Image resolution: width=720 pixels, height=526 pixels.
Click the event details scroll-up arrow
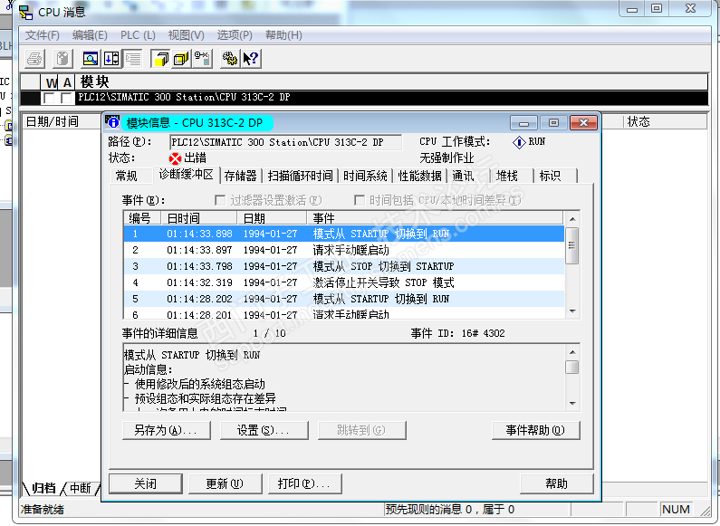[572, 351]
